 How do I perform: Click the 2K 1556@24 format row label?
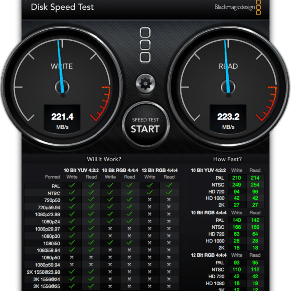tap(47, 279)
